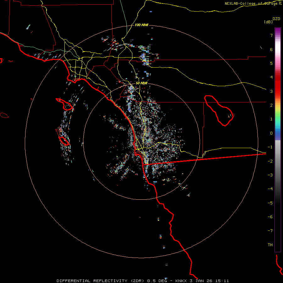This screenshot has width=283, height=283.
Task: Click the 3 JAN 26 date text
Action: pyautogui.click(x=202, y=281)
